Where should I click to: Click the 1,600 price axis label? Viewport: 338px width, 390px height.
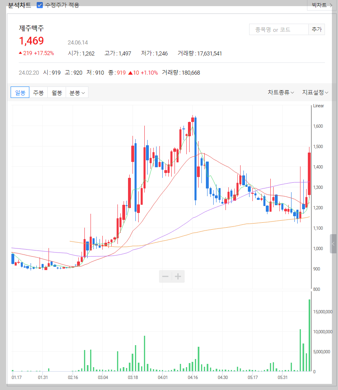(318, 126)
